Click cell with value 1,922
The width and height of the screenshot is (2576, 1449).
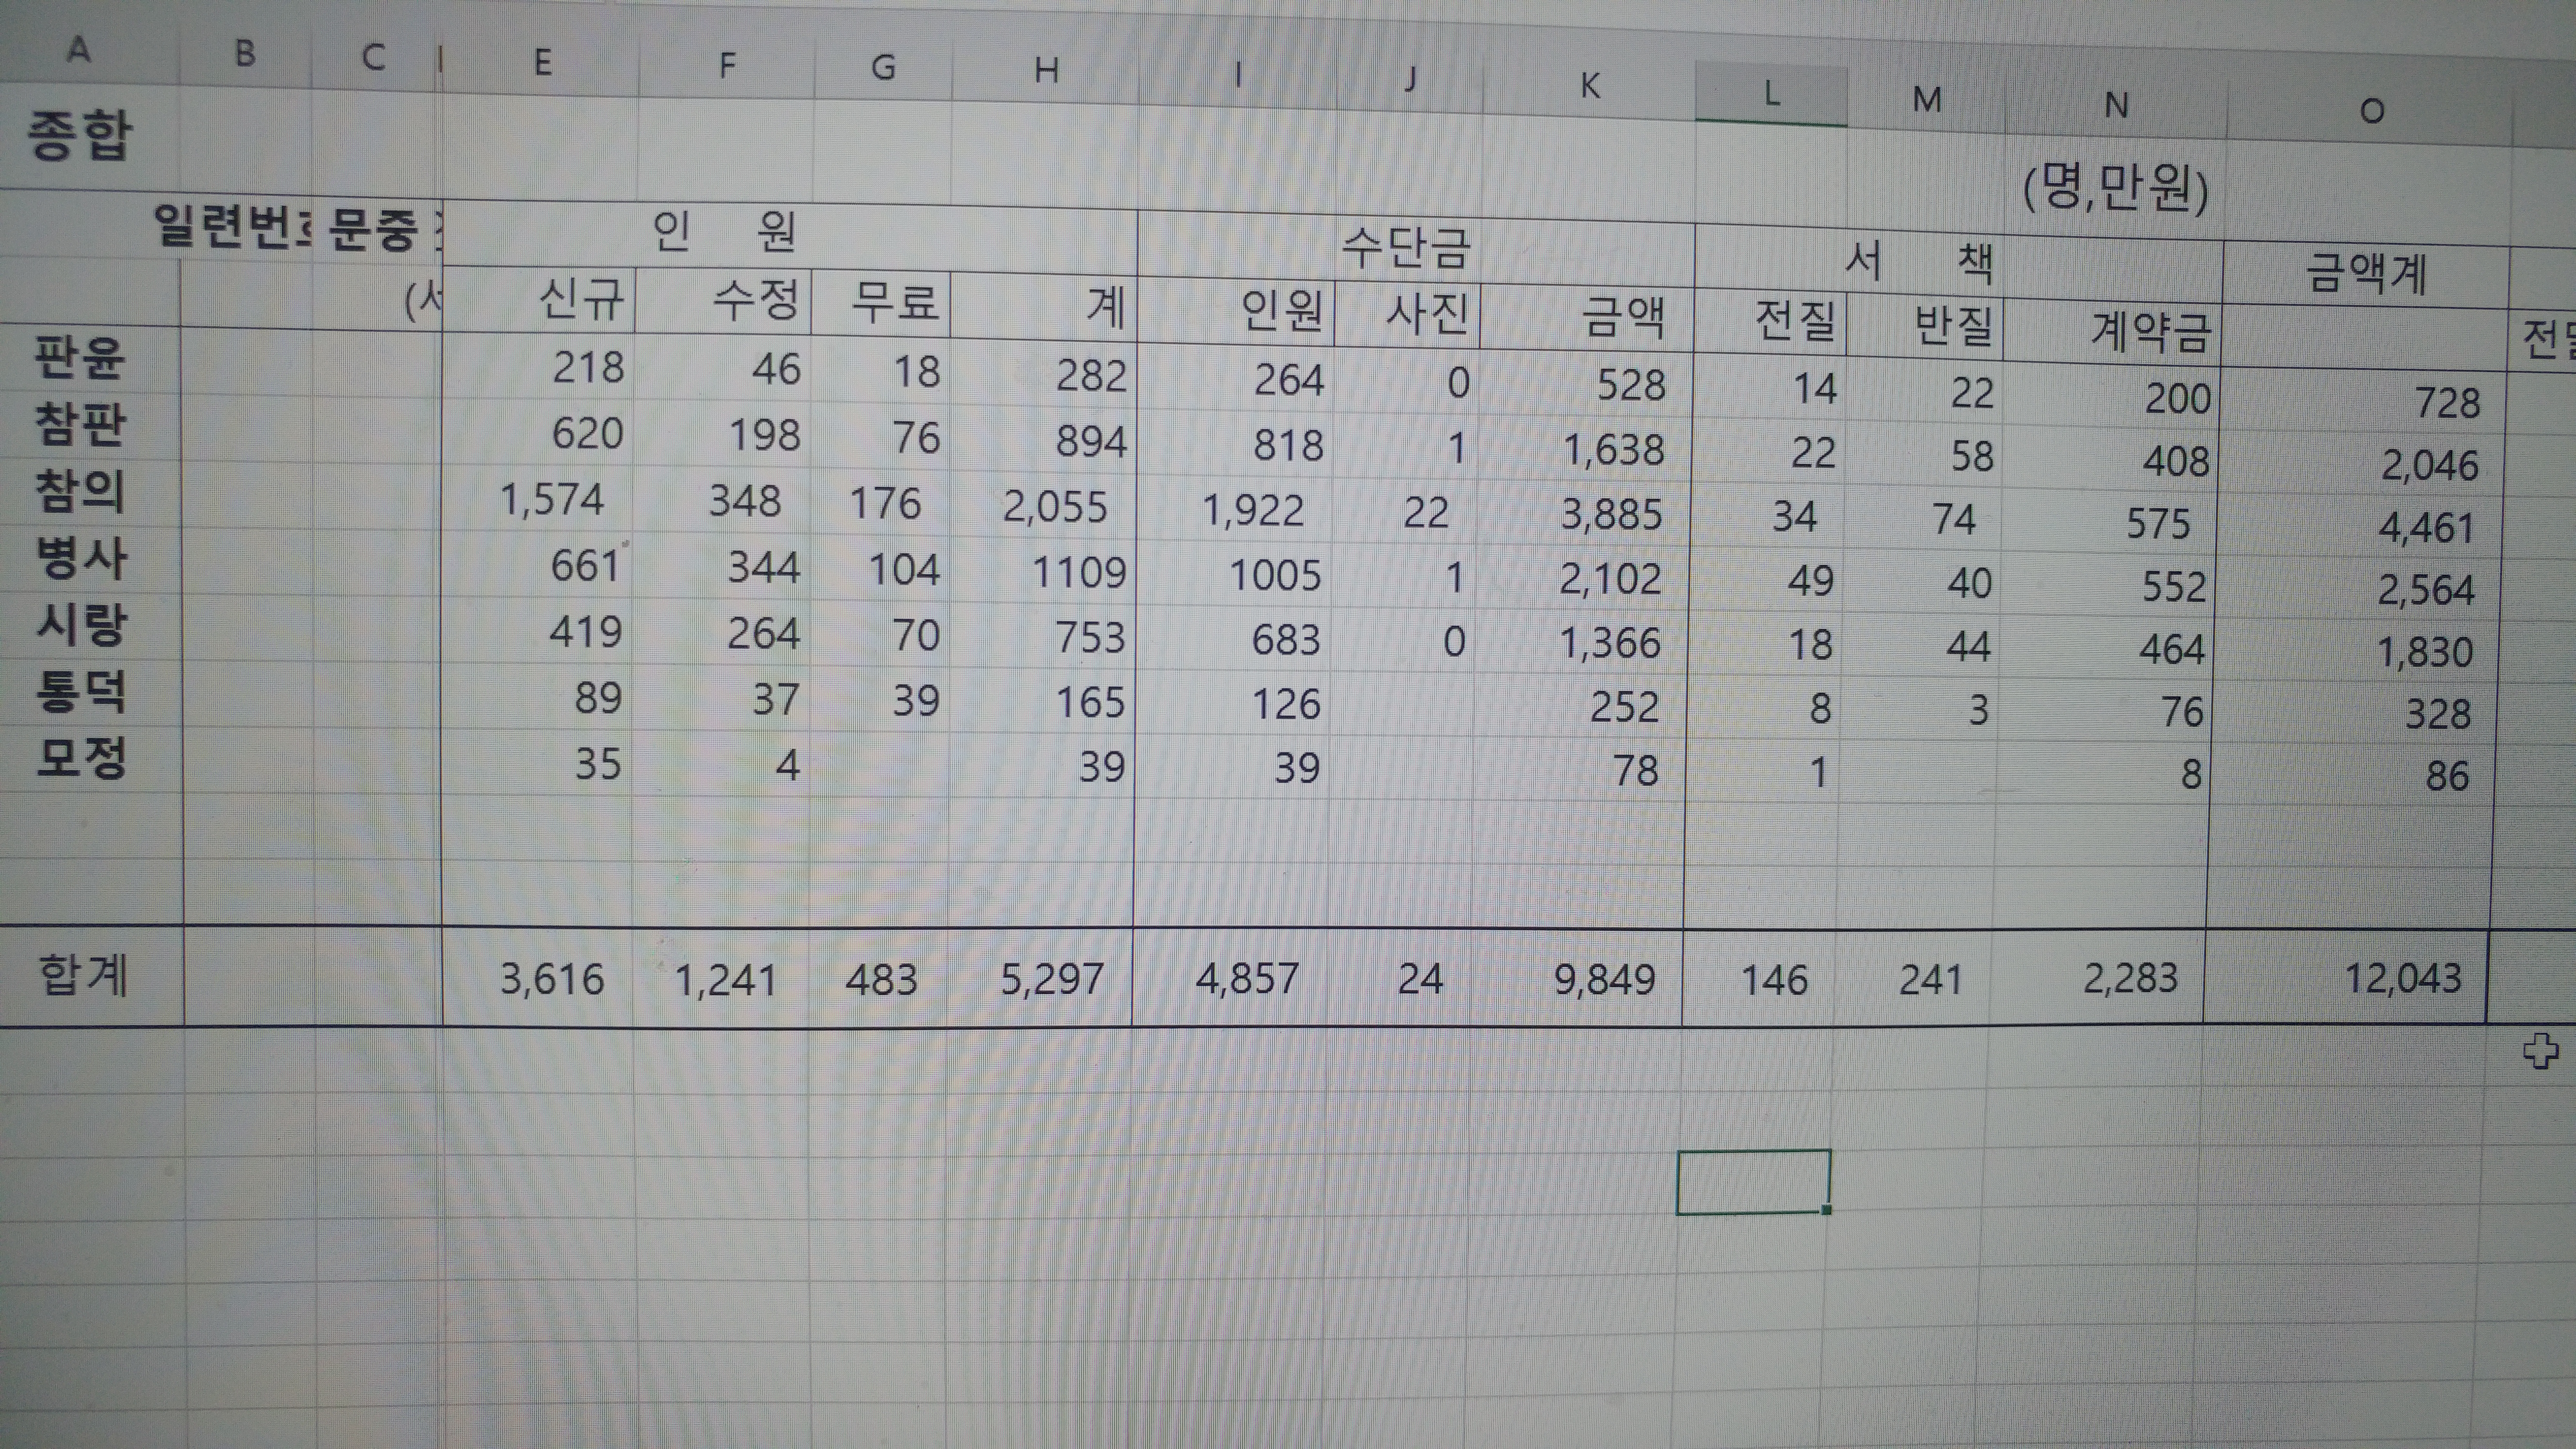click(x=1253, y=511)
